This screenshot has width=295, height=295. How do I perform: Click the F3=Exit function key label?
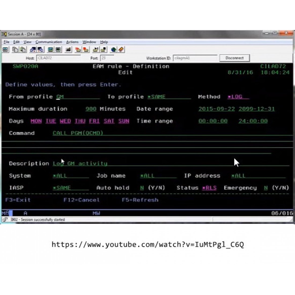[18, 200]
